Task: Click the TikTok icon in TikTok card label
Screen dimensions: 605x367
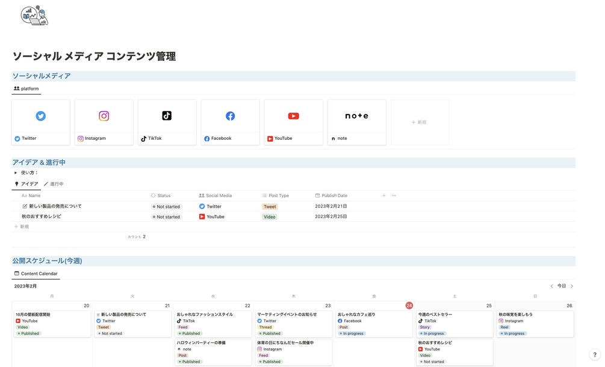Action: tap(143, 139)
